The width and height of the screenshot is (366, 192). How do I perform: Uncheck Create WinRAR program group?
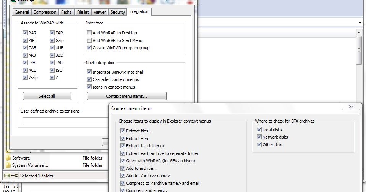[89, 48]
